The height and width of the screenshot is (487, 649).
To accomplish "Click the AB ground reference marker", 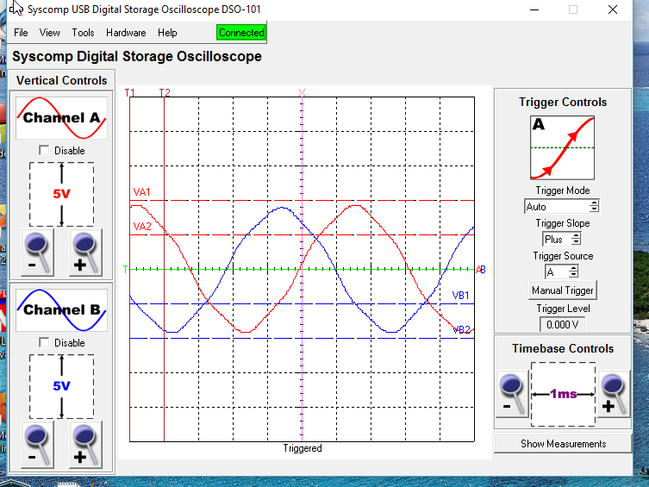I will tap(481, 270).
